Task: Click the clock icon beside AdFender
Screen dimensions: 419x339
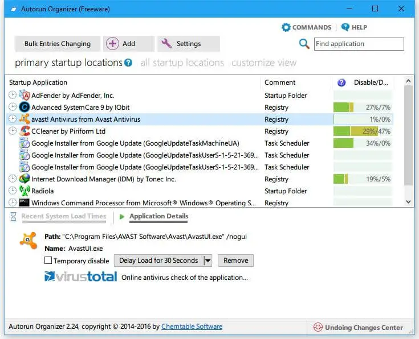Action: [x=13, y=95]
